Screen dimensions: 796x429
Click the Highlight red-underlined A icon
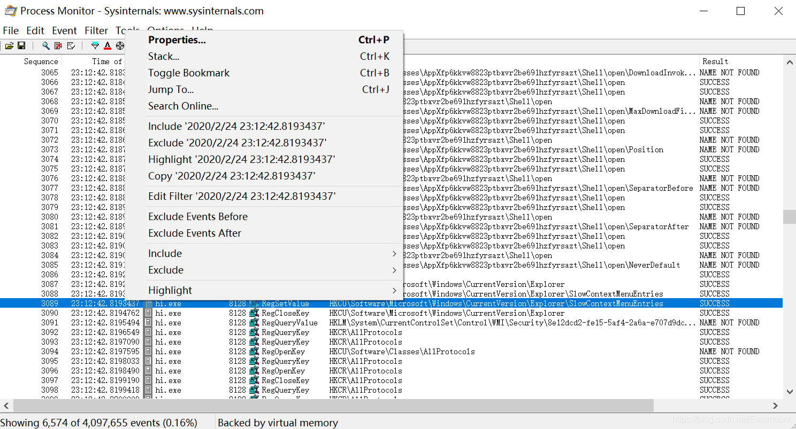108,46
